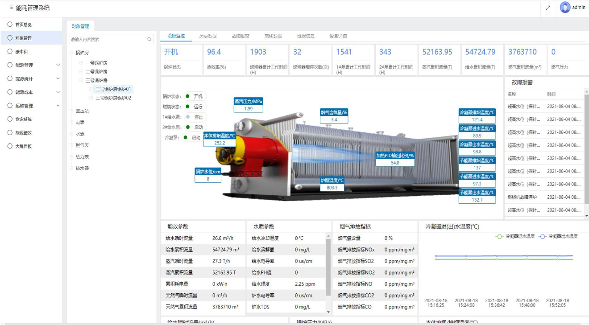This screenshot has width=589, height=325.
Task: Open the 离线数据 tab
Action: (x=273, y=36)
